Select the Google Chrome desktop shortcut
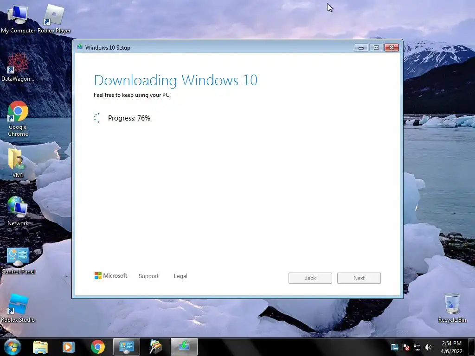Viewport: 475px width, 356px height. (x=18, y=119)
